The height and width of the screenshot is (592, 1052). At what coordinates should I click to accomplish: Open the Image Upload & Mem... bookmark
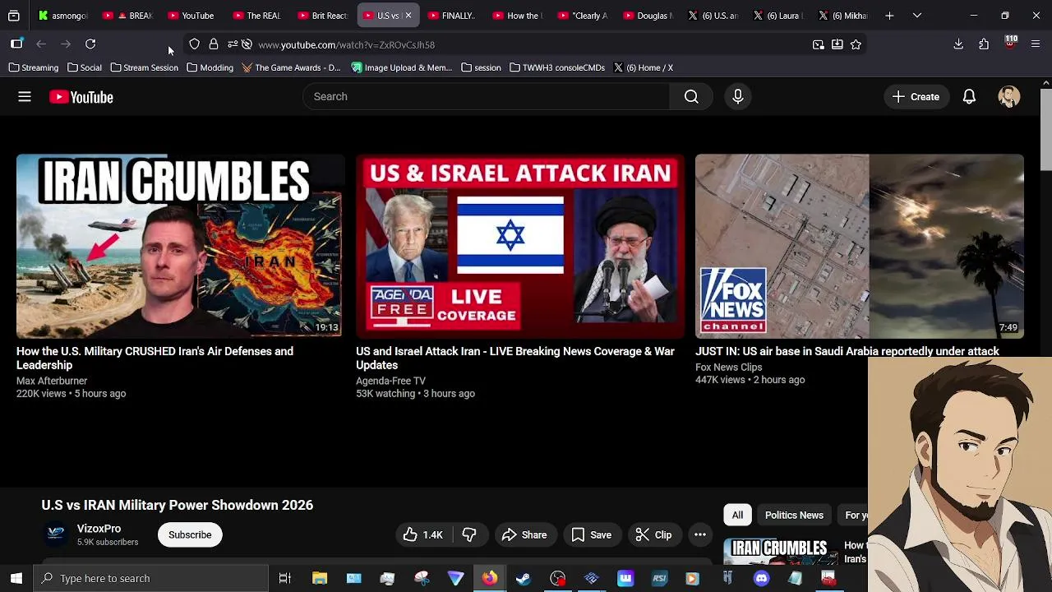pyautogui.click(x=401, y=67)
